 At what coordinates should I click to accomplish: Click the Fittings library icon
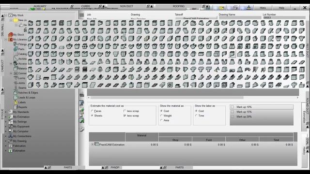pos(16,44)
